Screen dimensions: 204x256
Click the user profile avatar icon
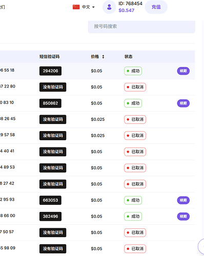click(109, 7)
